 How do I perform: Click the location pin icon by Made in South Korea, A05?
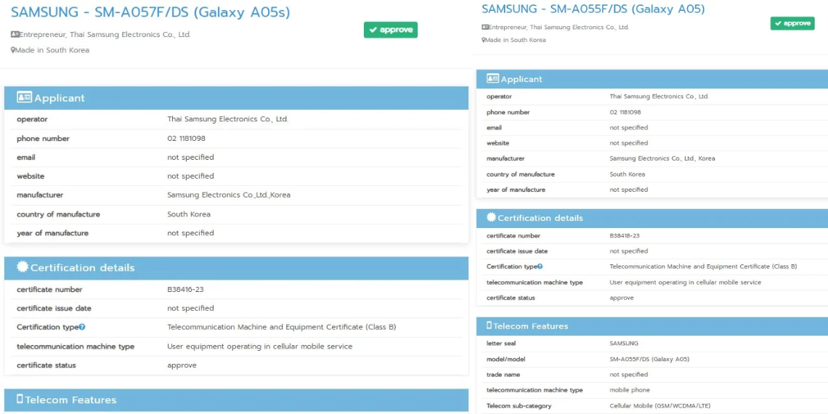(x=483, y=40)
